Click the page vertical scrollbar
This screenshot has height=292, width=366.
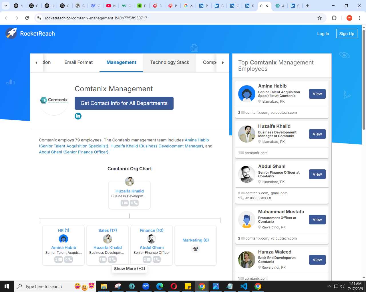tap(364, 80)
